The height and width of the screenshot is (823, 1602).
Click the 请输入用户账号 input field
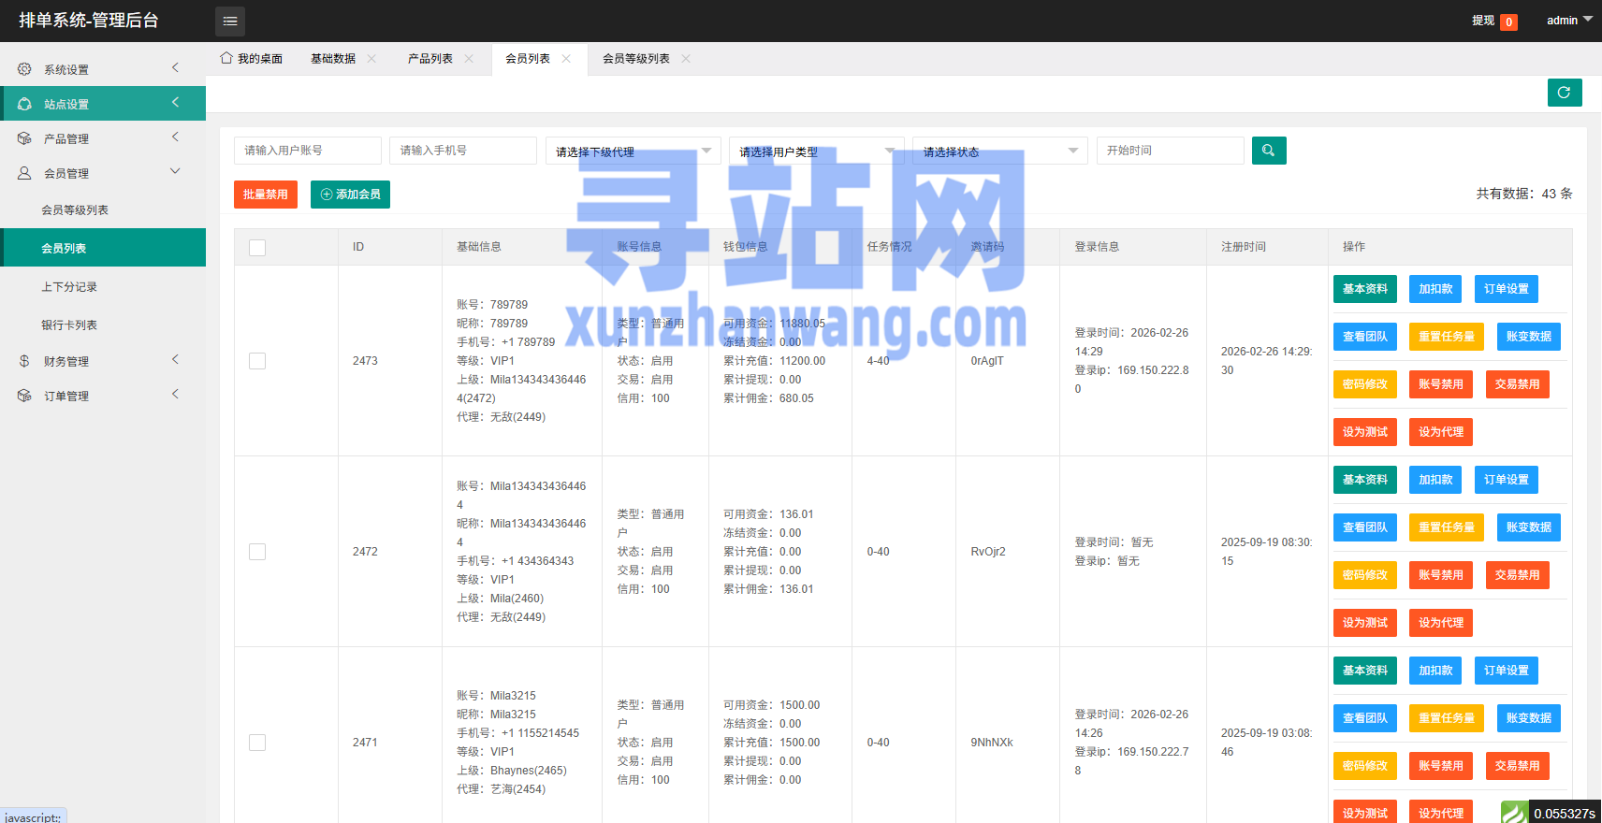click(307, 151)
